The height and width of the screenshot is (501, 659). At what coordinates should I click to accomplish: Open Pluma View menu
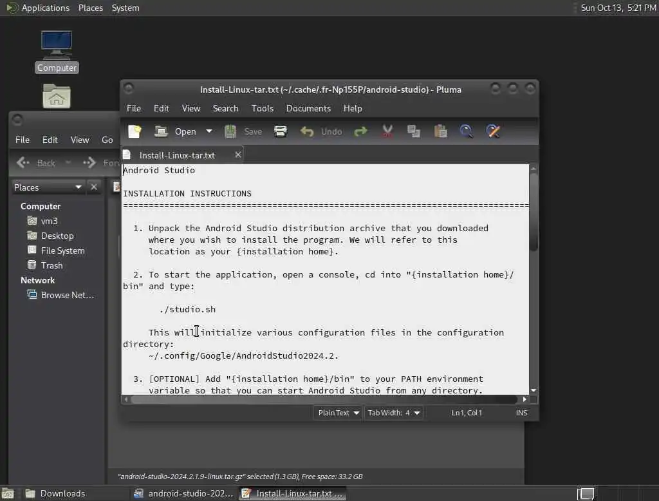pos(190,109)
